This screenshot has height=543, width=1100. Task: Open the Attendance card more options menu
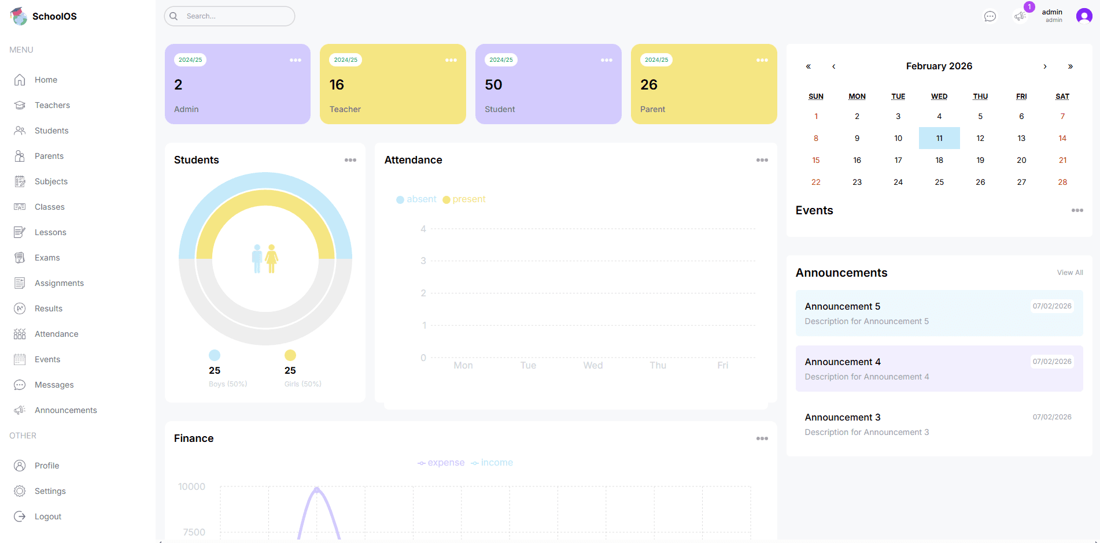click(x=762, y=160)
